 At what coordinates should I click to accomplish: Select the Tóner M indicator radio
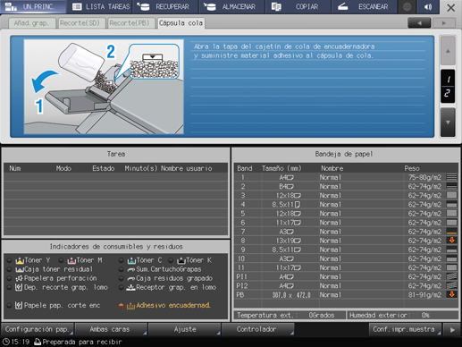[x=61, y=260]
